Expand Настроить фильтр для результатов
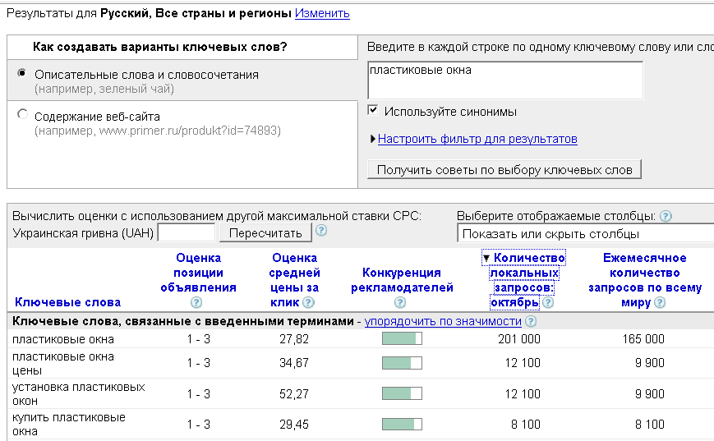The image size is (714, 441). pyautogui.click(x=477, y=140)
